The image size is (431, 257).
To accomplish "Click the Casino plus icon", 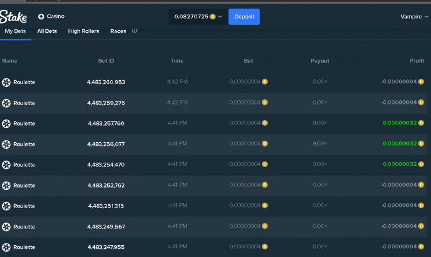I will tap(41, 17).
